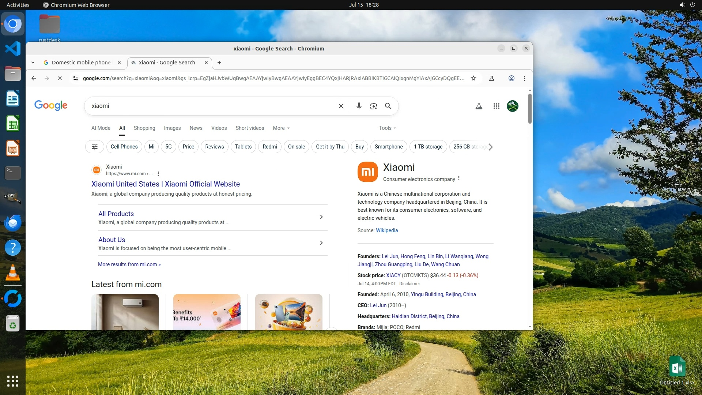This screenshot has width=702, height=395.
Task: Expand the More search categories dropdown
Action: coord(281,128)
